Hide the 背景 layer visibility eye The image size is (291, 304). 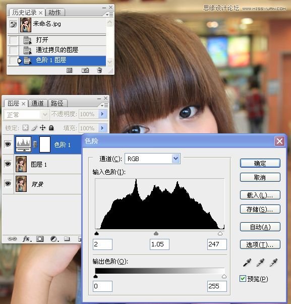pyautogui.click(x=8, y=184)
